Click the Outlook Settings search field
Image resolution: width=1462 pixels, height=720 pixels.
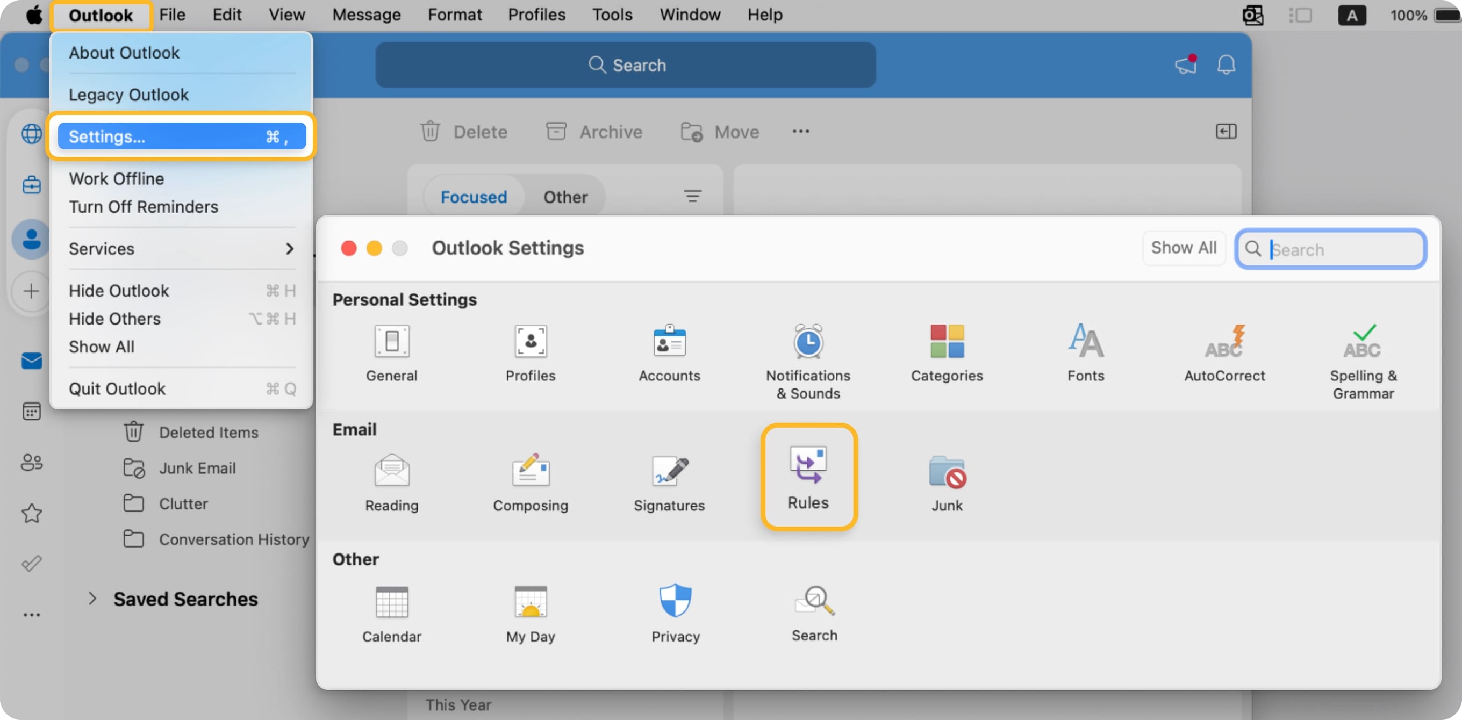tap(1331, 249)
